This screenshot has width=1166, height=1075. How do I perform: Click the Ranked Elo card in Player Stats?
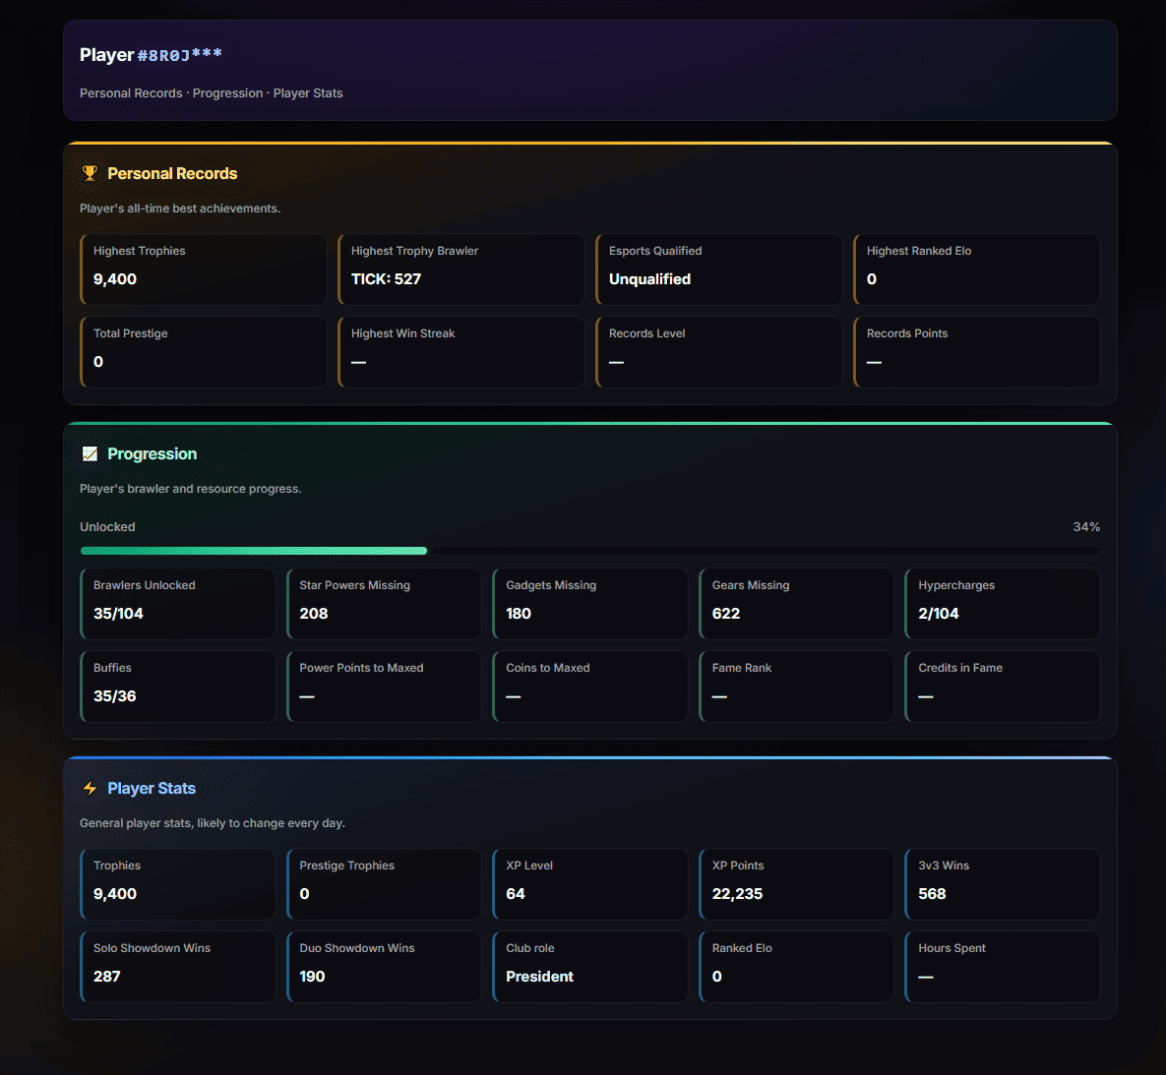pyautogui.click(x=796, y=967)
